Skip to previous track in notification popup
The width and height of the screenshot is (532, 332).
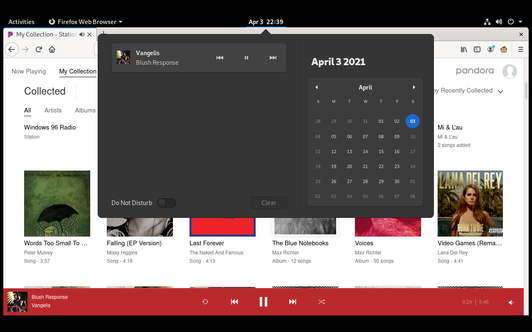tap(220, 58)
